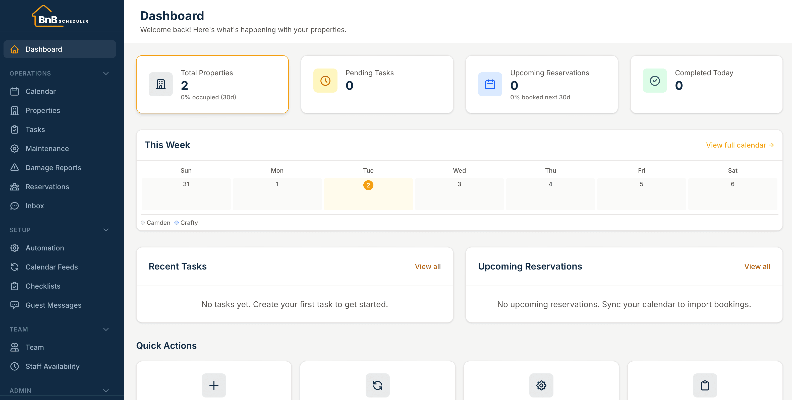792x400 pixels.
Task: Select Thursday 4 in weekly calendar
Action: click(550, 194)
